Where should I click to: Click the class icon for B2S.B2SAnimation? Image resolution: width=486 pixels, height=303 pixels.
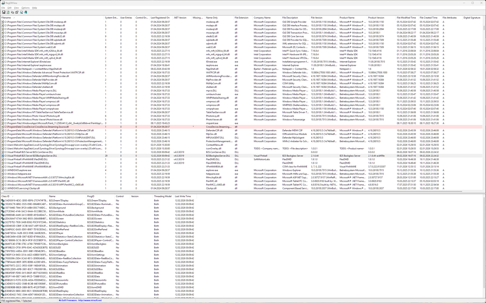[x=3, y=266]
